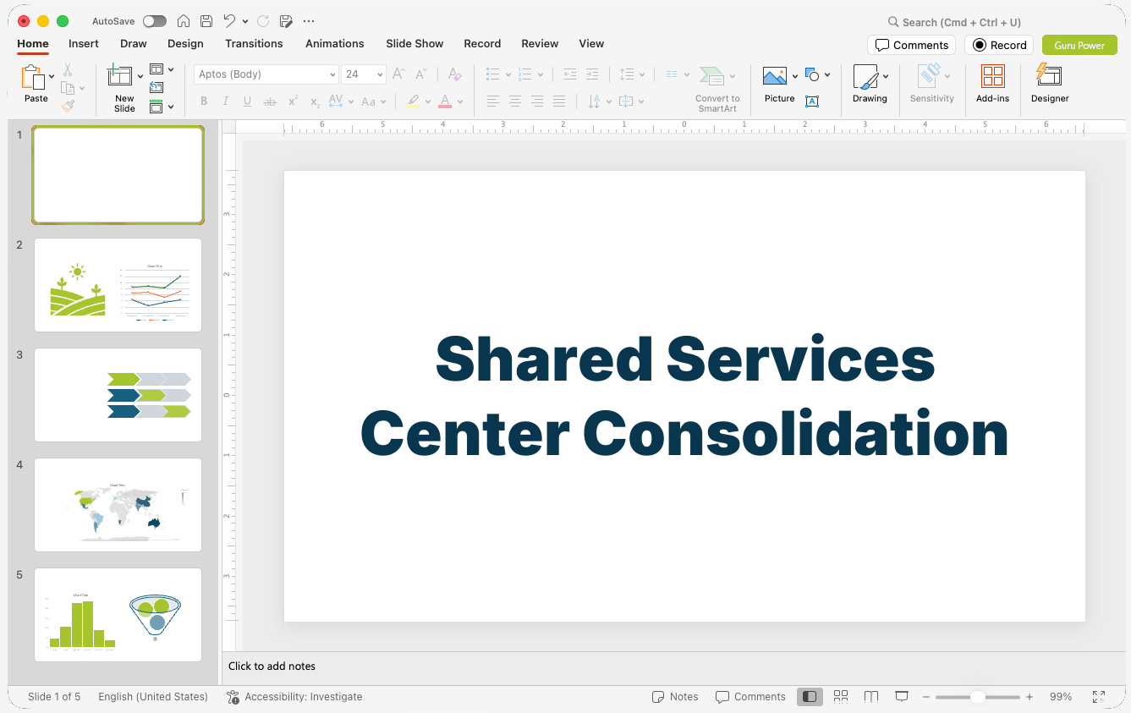This screenshot has height=713, width=1131.
Task: Click the Decrease Indent icon
Action: (x=570, y=74)
